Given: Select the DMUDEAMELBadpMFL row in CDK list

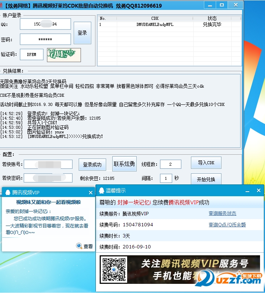Looking at the screenshot, I should 155,24.
